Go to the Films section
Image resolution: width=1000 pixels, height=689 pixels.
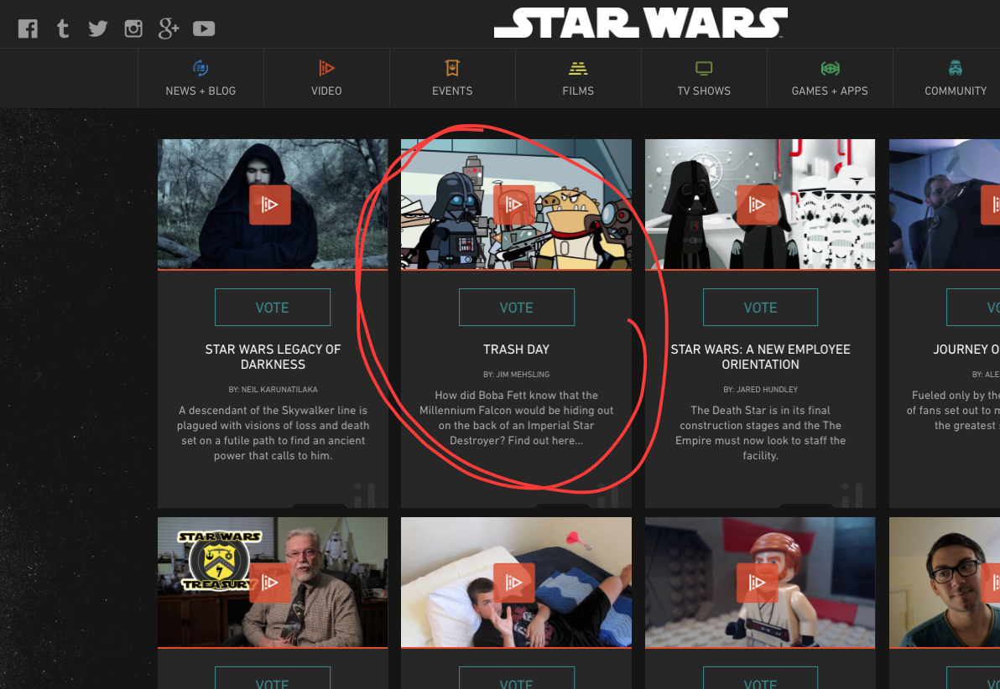[x=578, y=78]
